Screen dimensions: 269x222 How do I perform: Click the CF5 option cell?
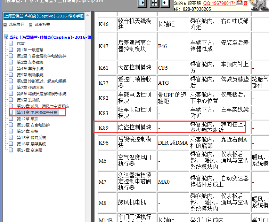(x=173, y=68)
